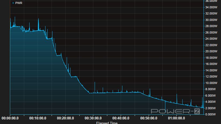Select the PWR series legend label

[18, 3]
